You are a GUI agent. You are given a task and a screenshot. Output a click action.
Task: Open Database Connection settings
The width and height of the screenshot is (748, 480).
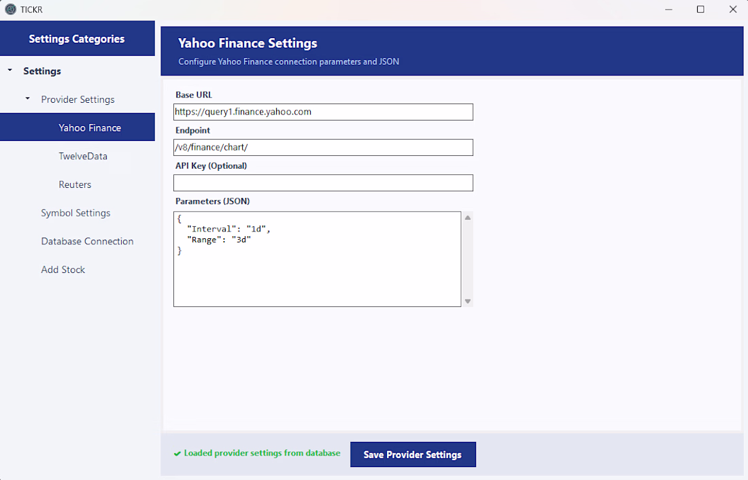[87, 241]
